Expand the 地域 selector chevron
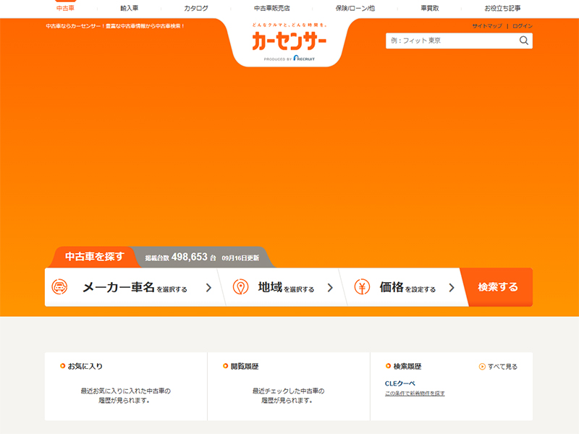Viewport: 579px width, 434px height. [x=330, y=287]
